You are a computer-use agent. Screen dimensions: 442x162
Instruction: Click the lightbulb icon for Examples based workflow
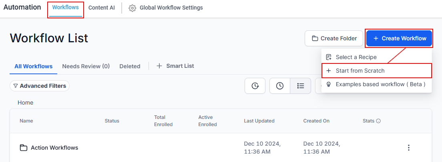tap(329, 84)
